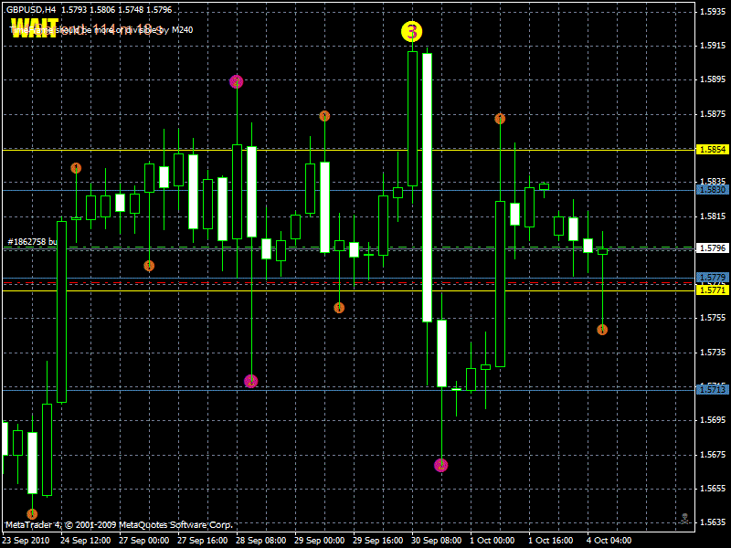Click the orange numbered marker above the 29 Sep candle
Screen dimensions: 731x548
[x=323, y=116]
